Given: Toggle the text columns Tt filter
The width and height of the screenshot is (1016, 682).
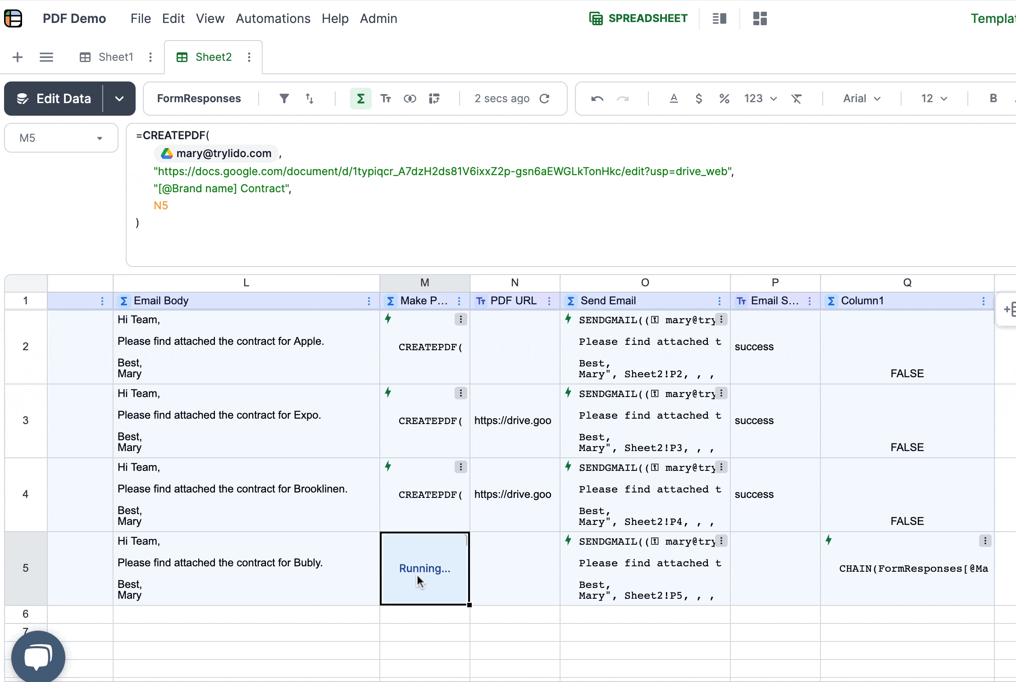Looking at the screenshot, I should click(x=386, y=99).
